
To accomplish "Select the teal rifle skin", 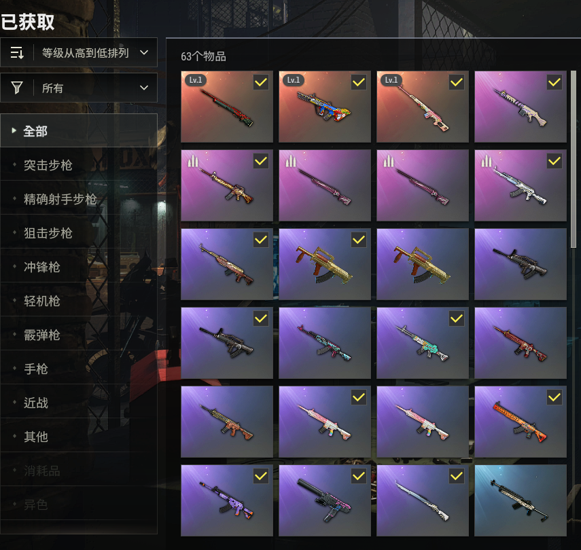I will tap(423, 343).
